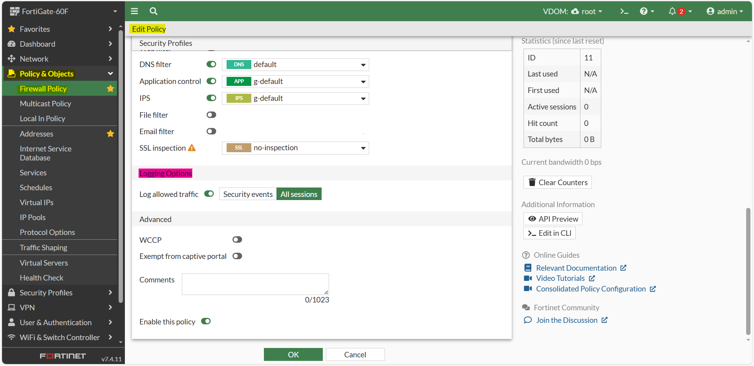Open the VDOM root dropdown

pos(573,11)
